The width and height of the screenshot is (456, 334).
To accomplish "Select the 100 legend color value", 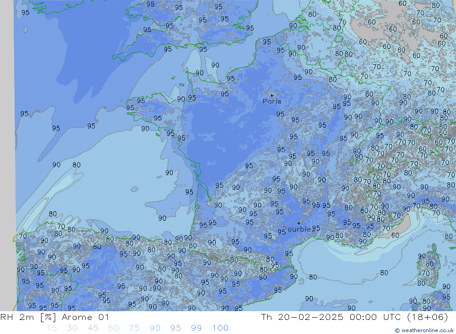I will click(x=220, y=328).
